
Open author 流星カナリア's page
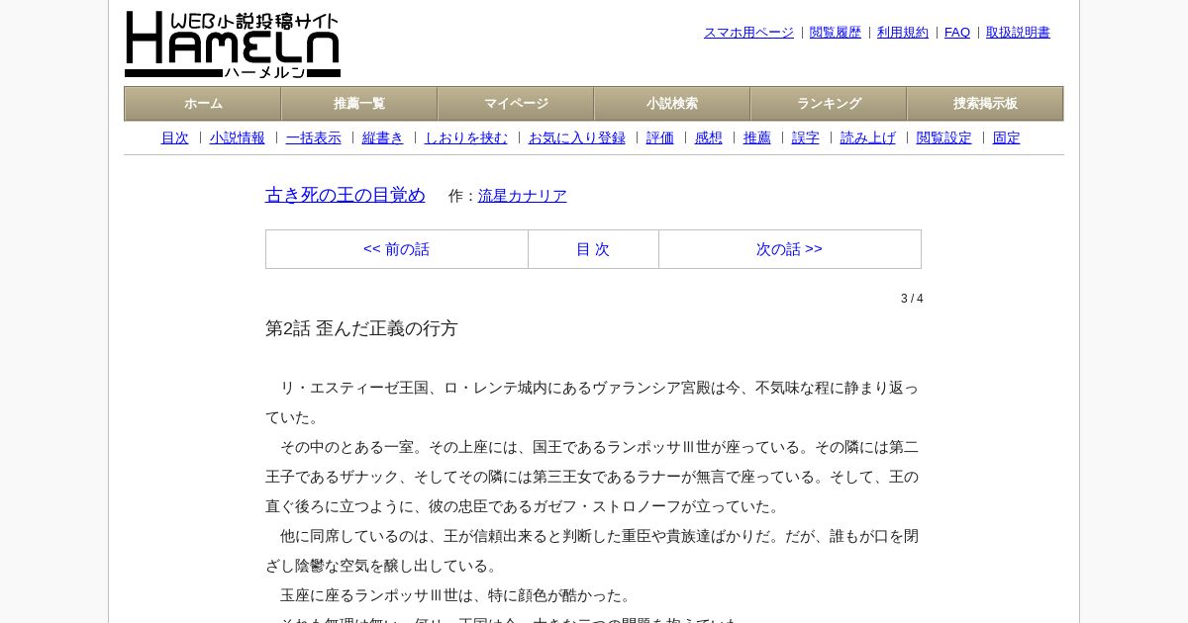(x=523, y=196)
